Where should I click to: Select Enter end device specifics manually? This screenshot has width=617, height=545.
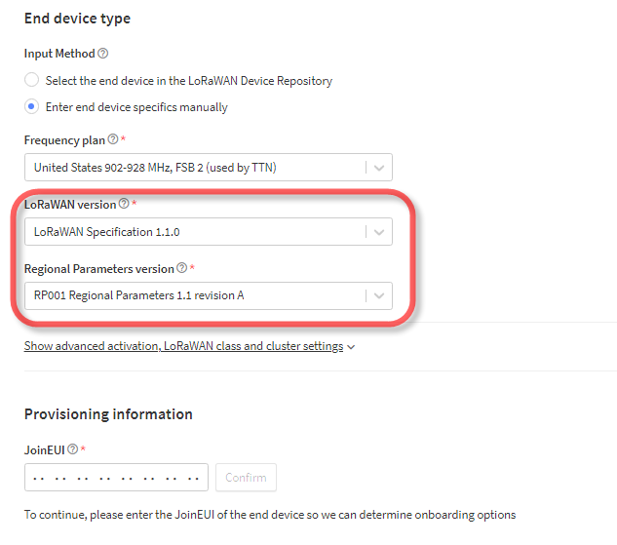point(31,106)
